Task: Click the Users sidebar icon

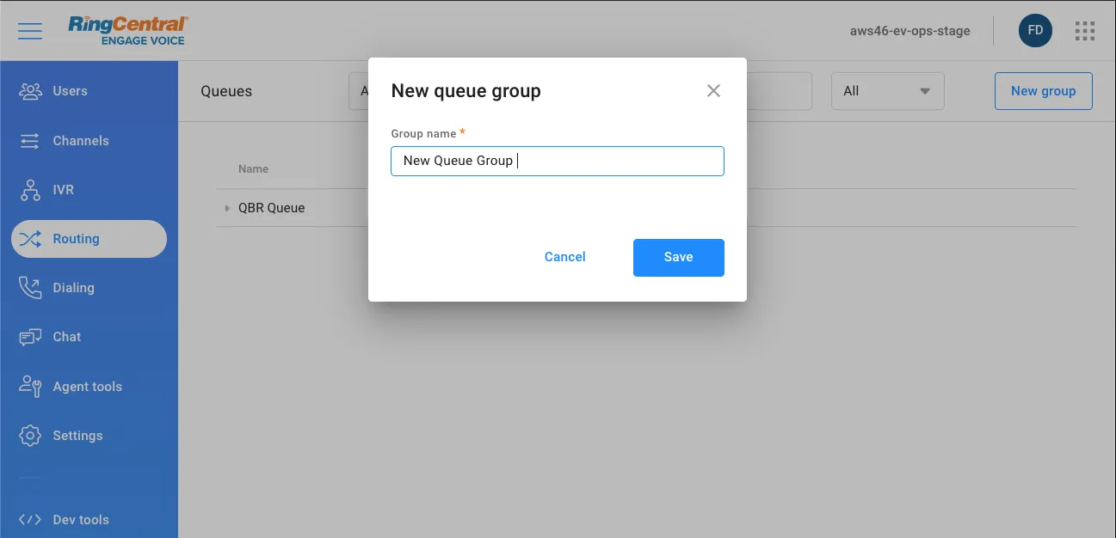Action: [x=30, y=91]
